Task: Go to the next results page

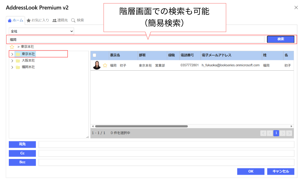Action: (283, 133)
